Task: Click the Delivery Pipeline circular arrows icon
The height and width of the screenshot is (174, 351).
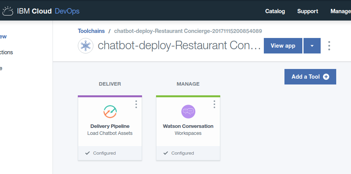Action: (110, 112)
